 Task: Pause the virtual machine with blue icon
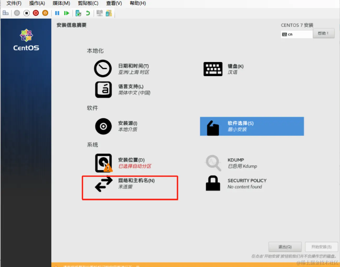[x=57, y=13]
